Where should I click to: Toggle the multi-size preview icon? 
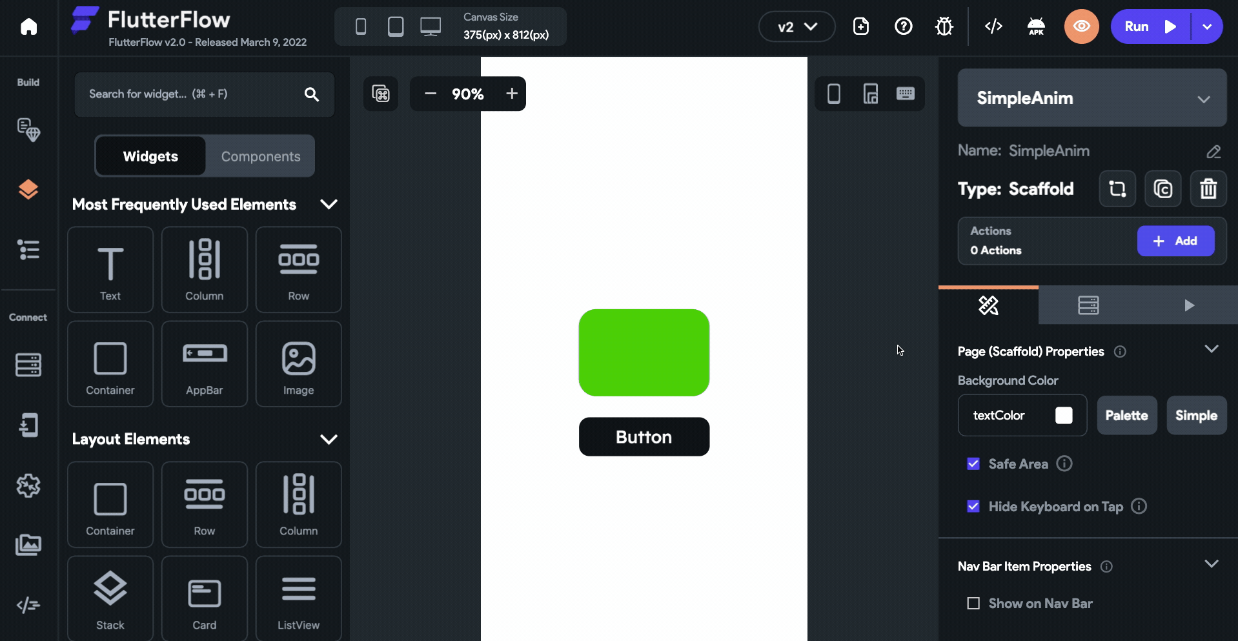coord(871,94)
